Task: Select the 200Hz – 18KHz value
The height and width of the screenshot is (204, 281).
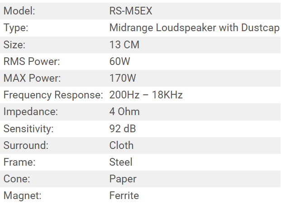Action: pos(146,95)
